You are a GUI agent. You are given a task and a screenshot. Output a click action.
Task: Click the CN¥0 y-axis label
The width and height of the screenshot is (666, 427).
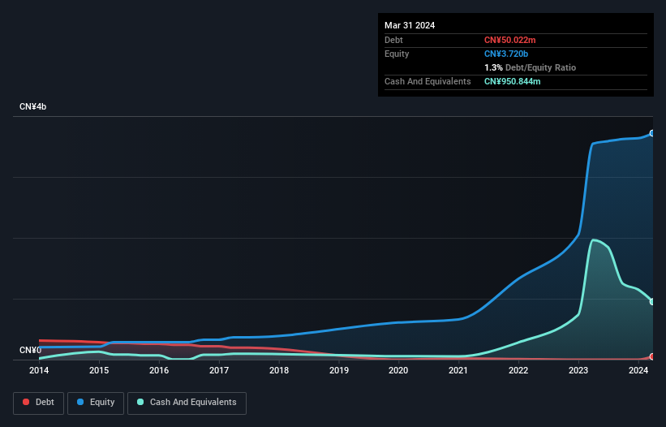30,350
